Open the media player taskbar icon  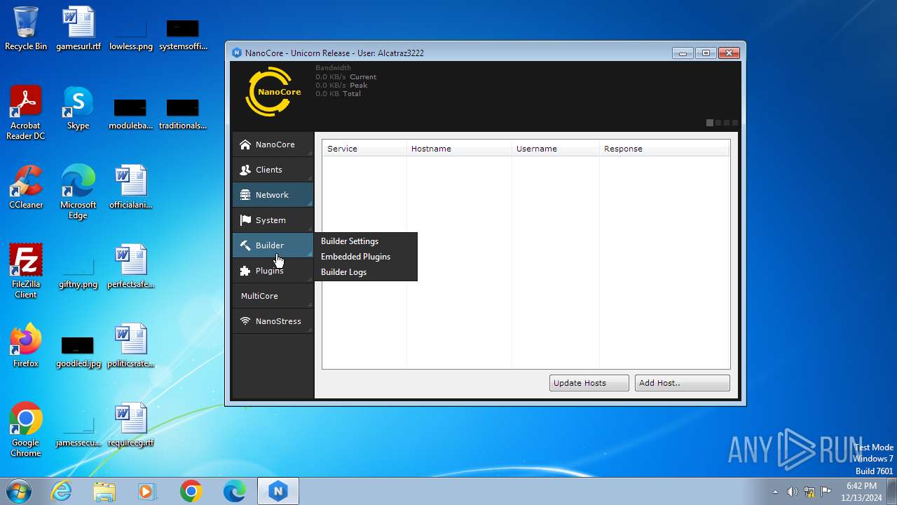tap(147, 491)
